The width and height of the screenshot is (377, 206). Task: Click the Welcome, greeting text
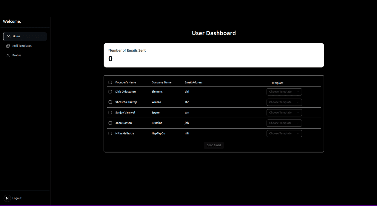[x=12, y=21]
